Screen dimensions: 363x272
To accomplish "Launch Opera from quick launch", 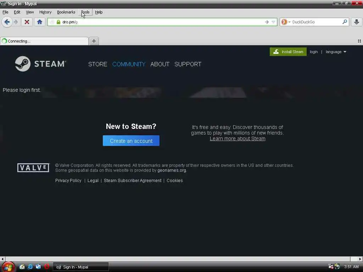I will tap(46, 266).
